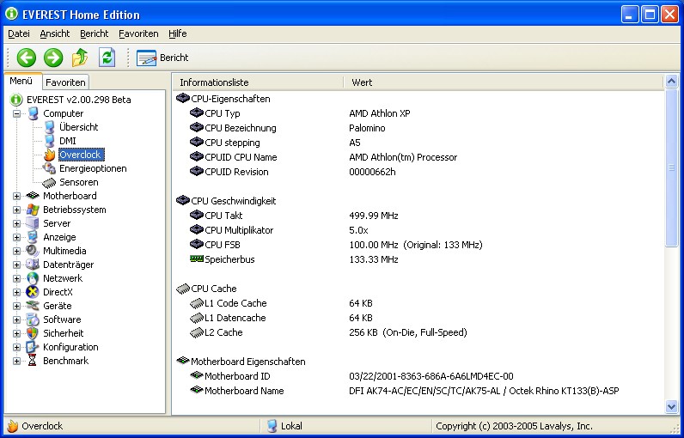Expand the Multimedia tree node
Viewport: 684px width, 438px height.
(16, 251)
